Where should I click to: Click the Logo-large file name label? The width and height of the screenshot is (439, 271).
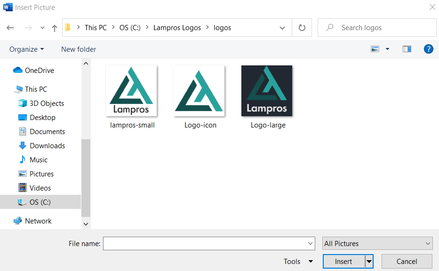(268, 125)
